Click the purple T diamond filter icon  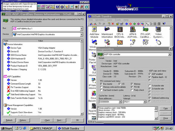pyautogui.click(x=138, y=24)
